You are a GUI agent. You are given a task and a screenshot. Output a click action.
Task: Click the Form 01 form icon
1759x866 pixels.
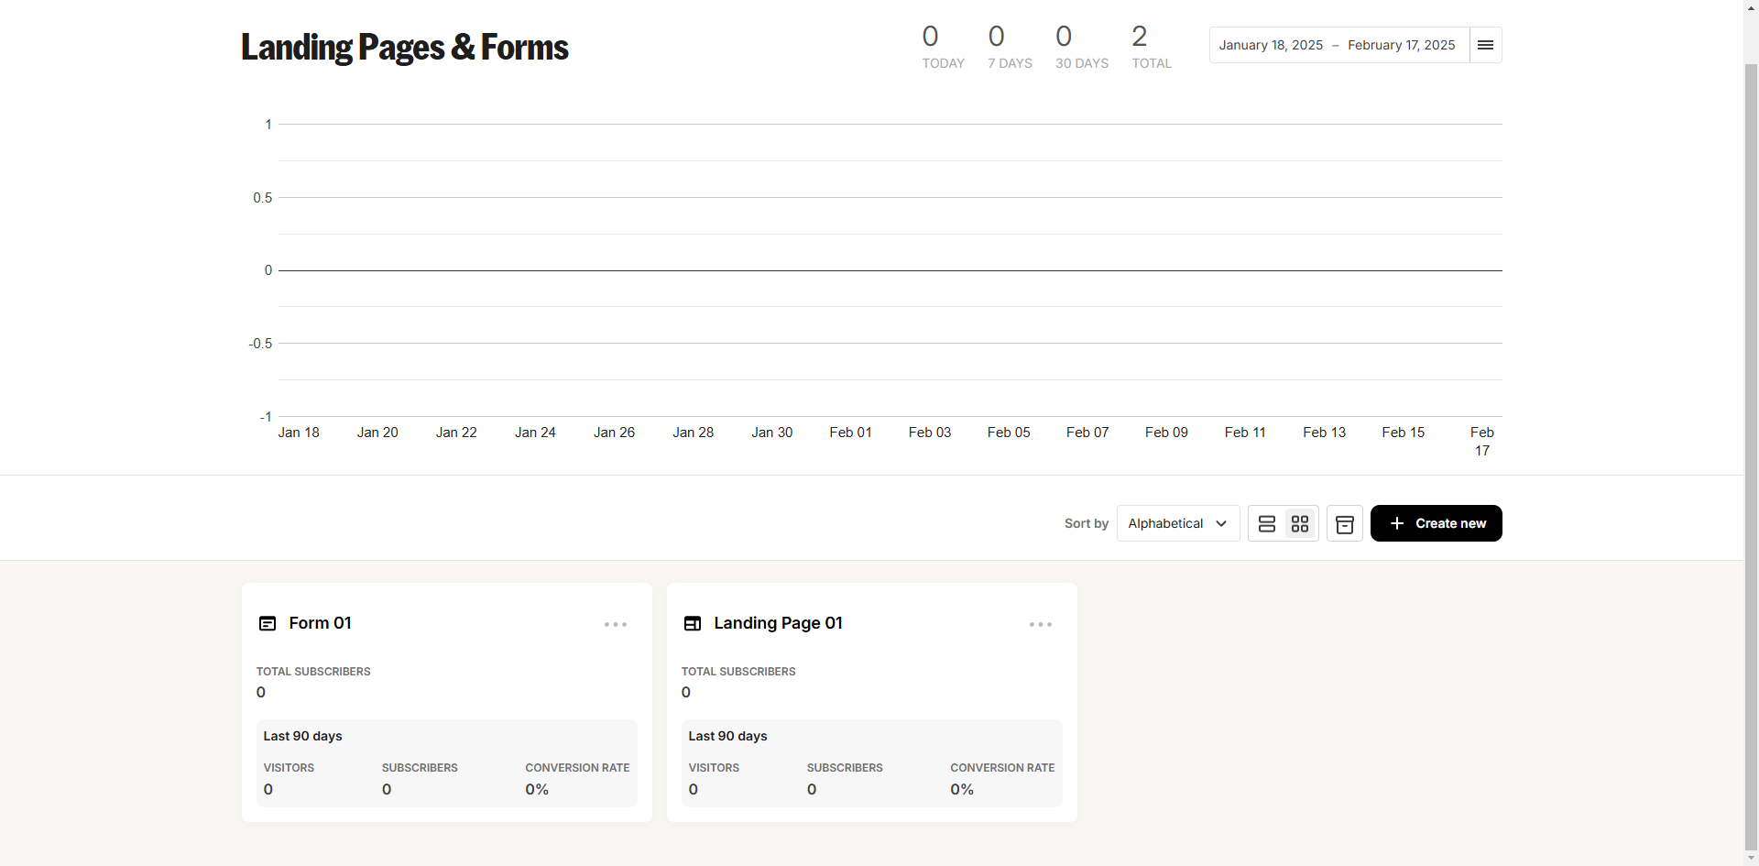(x=268, y=623)
